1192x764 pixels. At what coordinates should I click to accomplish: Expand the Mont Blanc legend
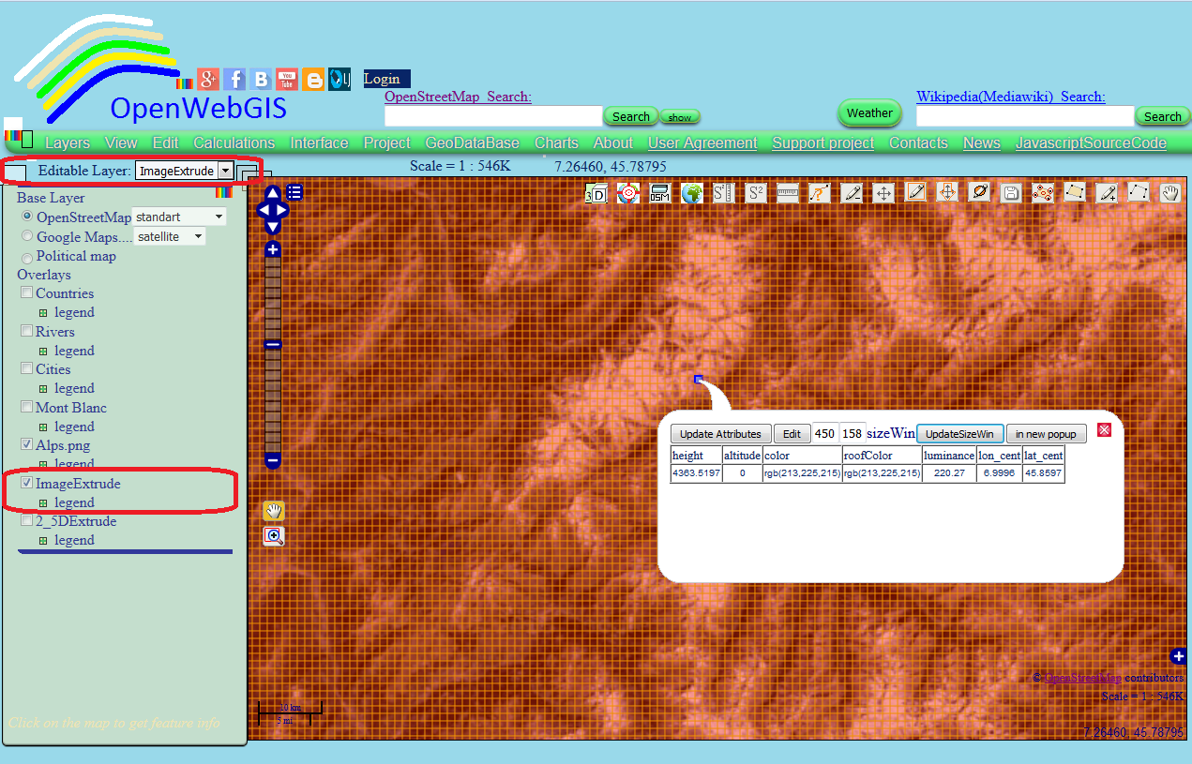43,427
